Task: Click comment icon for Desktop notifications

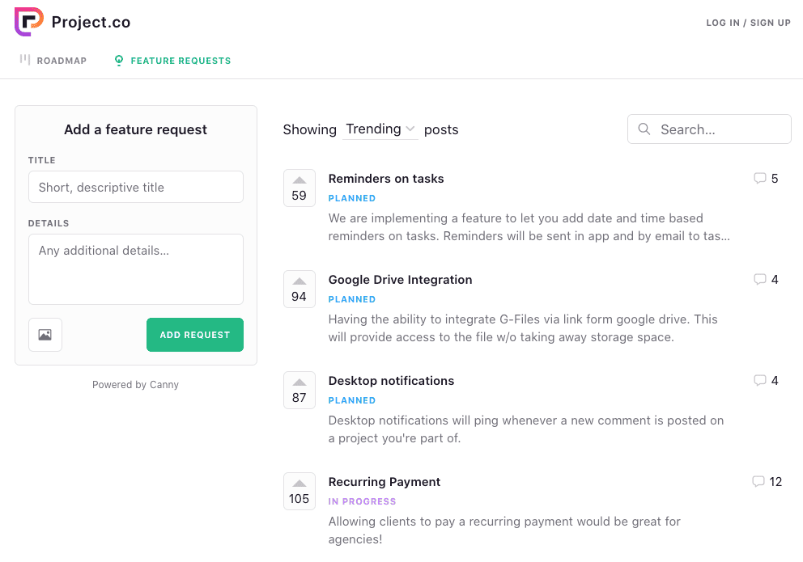Action: 759,381
